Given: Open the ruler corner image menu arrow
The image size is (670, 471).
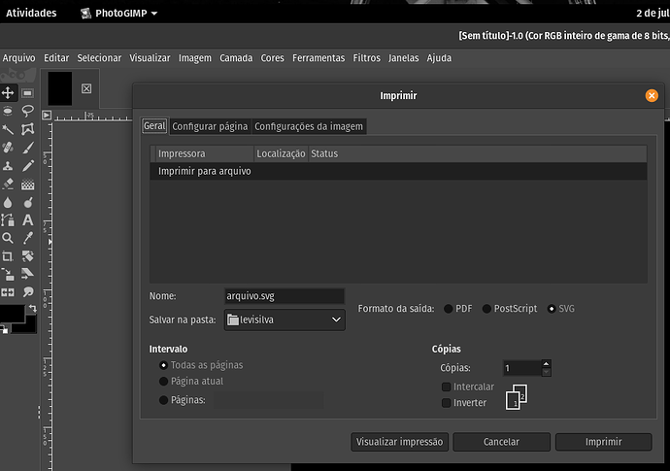Looking at the screenshot, I should pyautogui.click(x=47, y=115).
